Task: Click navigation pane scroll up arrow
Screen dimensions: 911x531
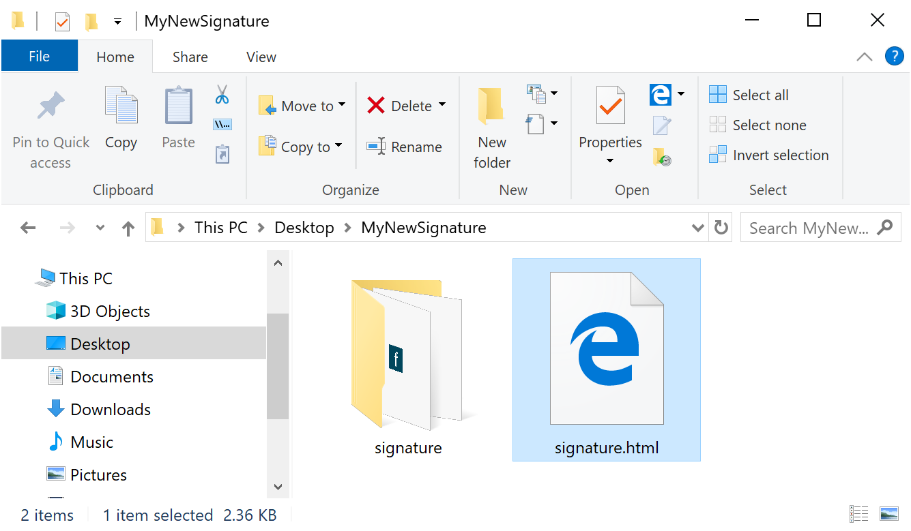Action: [x=278, y=262]
